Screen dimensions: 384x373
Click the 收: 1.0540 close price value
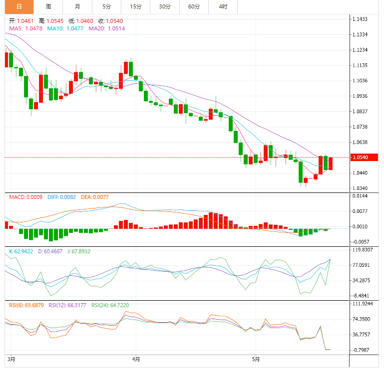pyautogui.click(x=111, y=21)
